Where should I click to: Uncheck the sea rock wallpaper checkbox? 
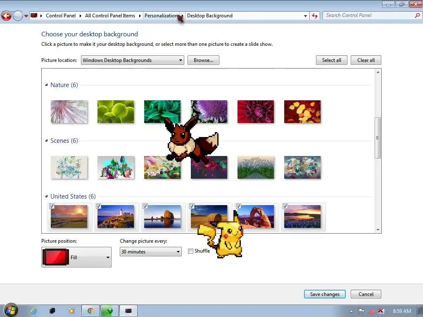point(145,206)
